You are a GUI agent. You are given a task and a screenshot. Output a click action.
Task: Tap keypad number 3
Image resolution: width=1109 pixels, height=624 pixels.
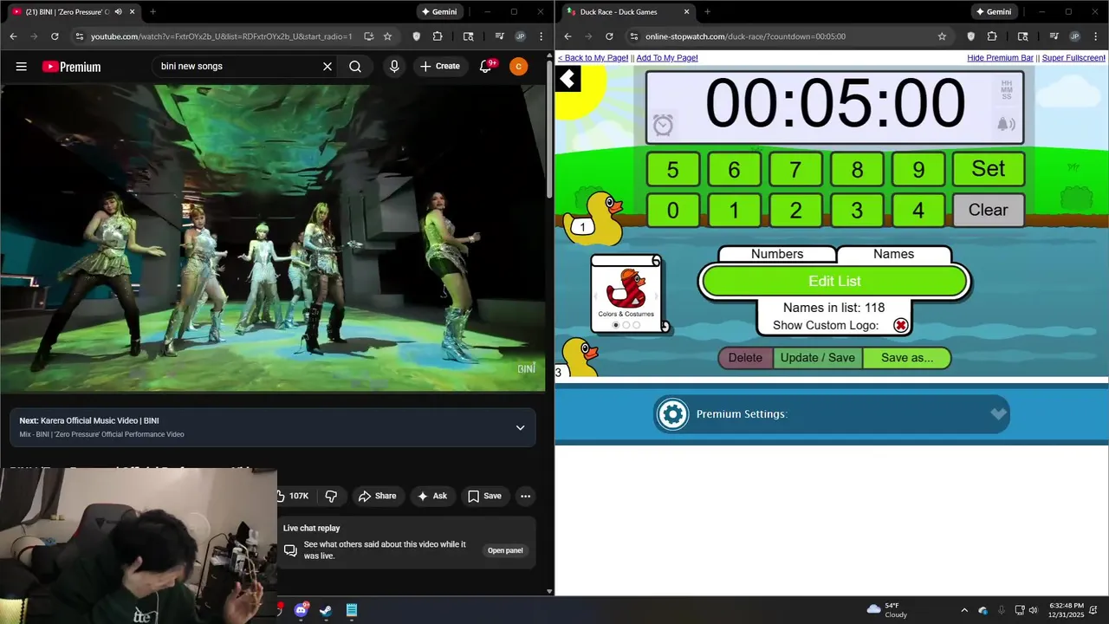point(857,211)
